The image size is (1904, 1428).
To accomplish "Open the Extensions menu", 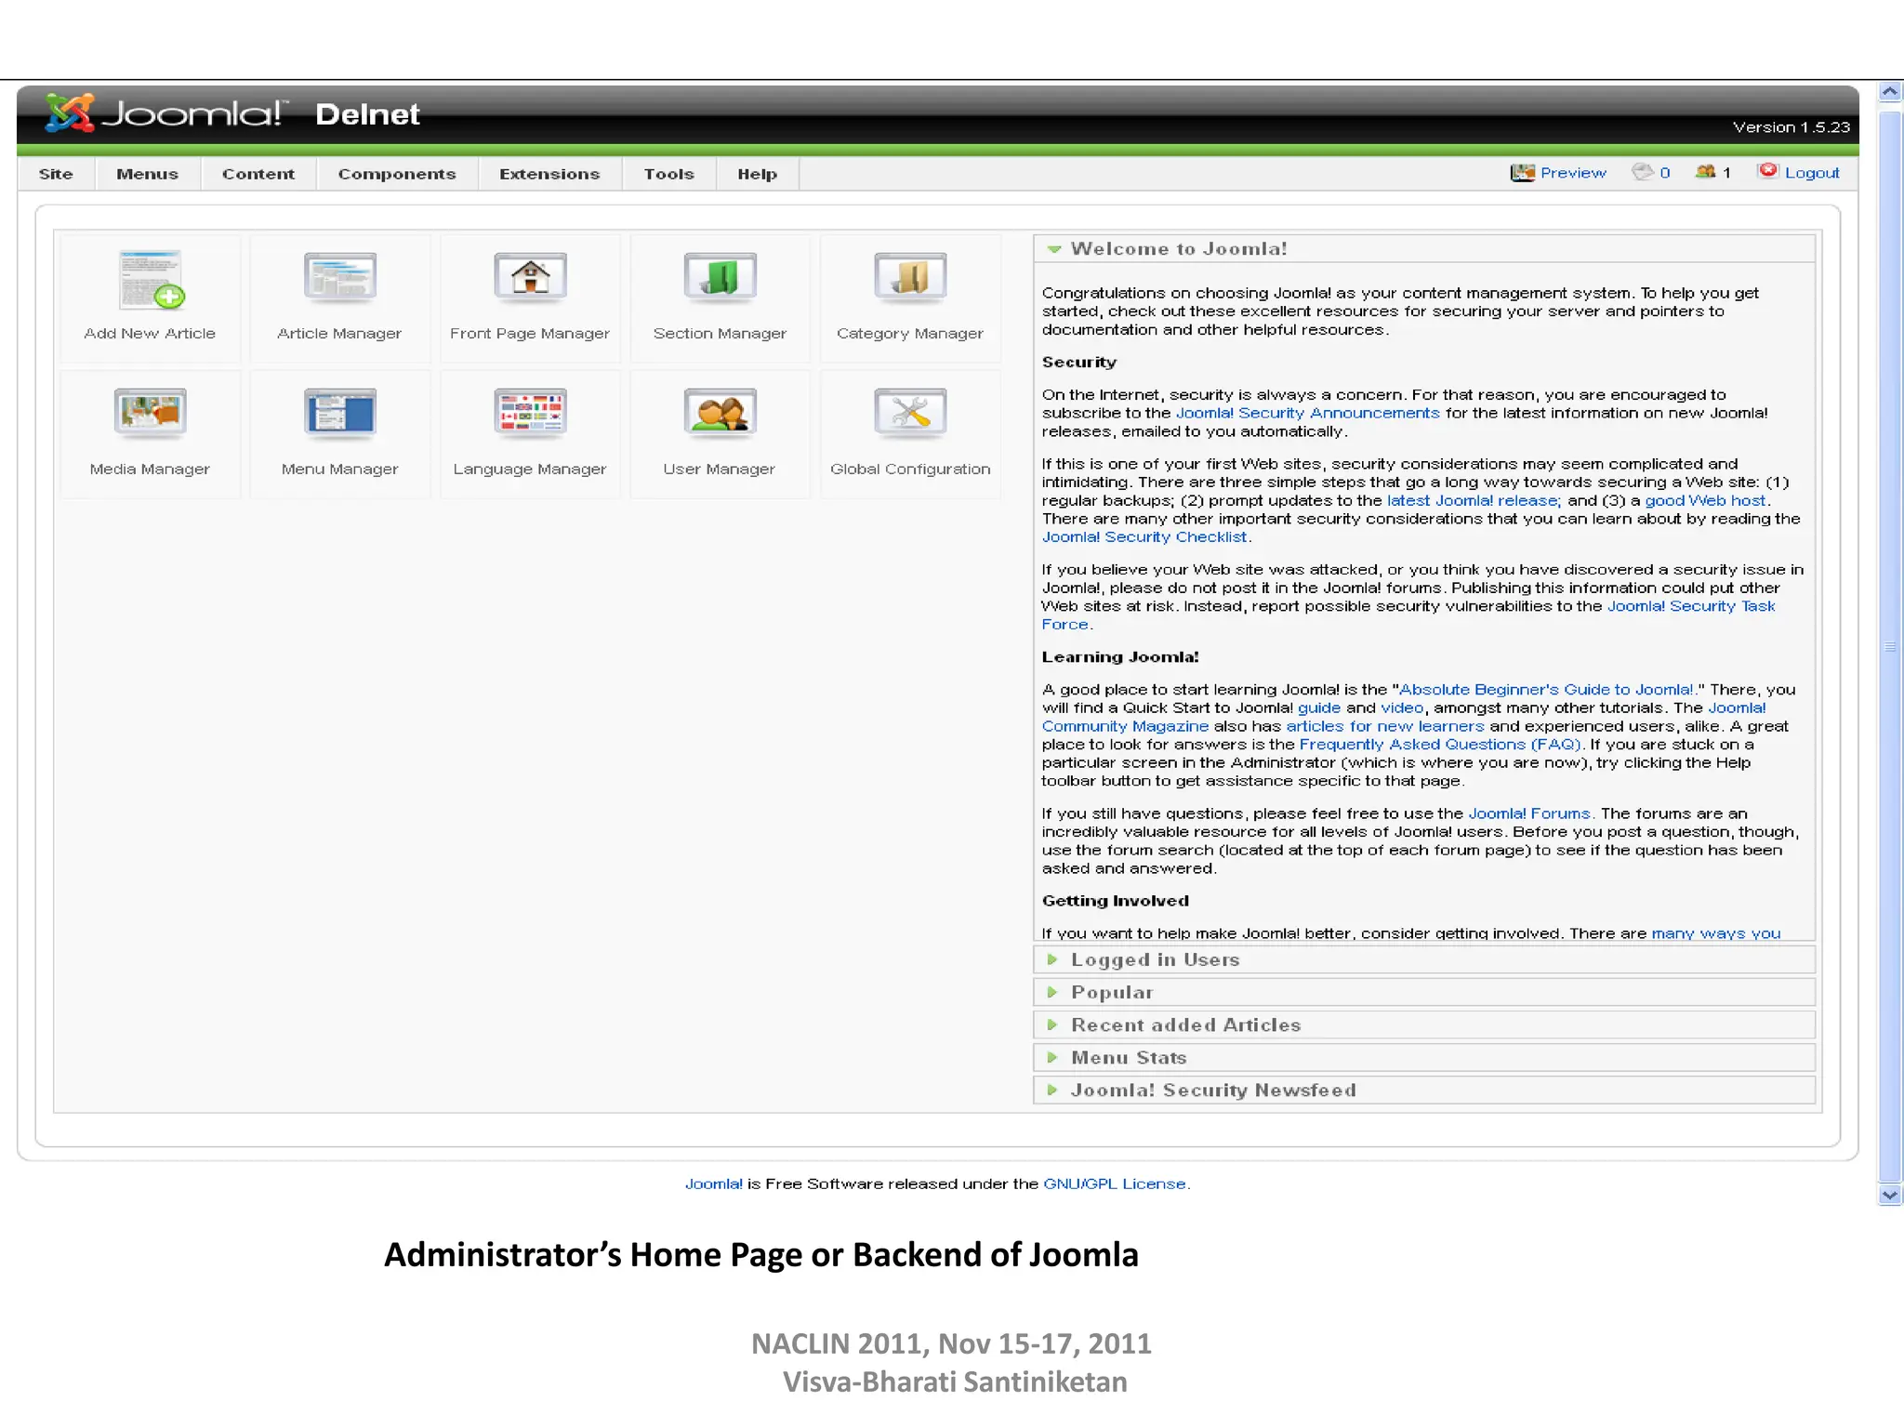I will coord(549,174).
